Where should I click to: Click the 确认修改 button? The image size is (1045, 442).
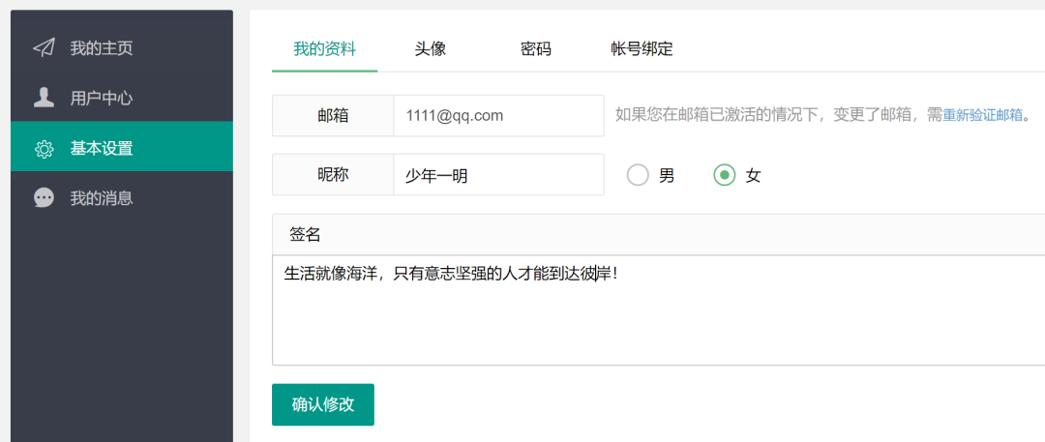323,404
